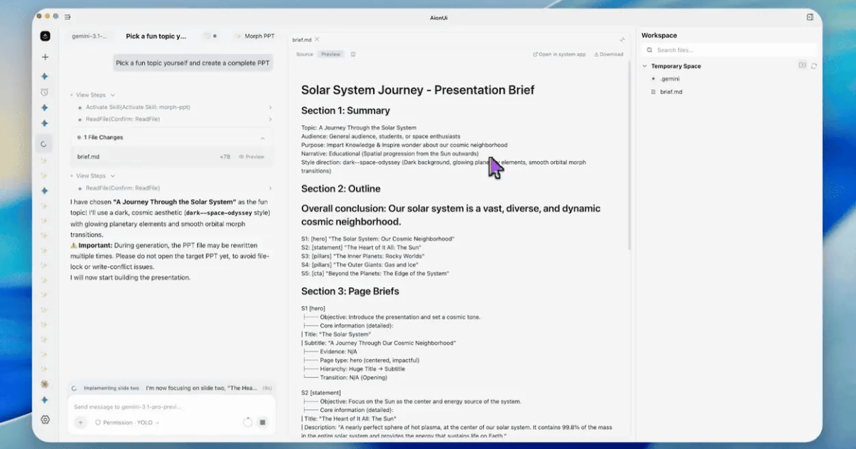Focus the Send message input field
Viewport: 856px width, 449px height.
(171, 407)
